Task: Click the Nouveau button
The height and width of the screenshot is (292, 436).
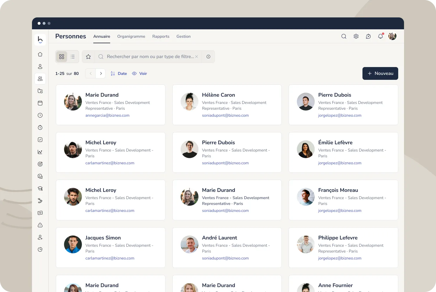Action: coord(380,73)
